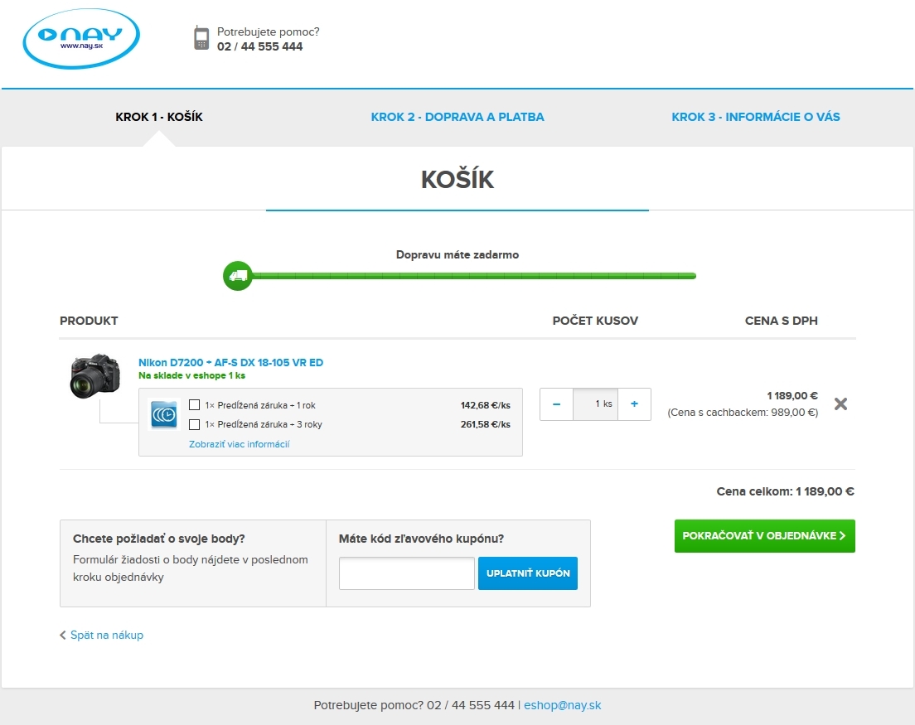Viewport: 915px width, 725px height.
Task: Open Nikon D7200 + AF-S DX product link
Action: pos(230,362)
